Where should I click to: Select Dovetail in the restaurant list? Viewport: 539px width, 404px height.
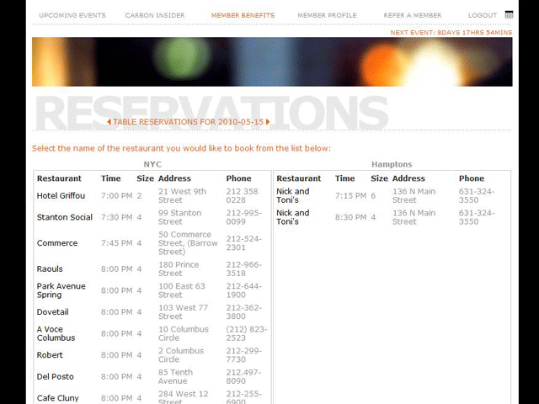[53, 312]
